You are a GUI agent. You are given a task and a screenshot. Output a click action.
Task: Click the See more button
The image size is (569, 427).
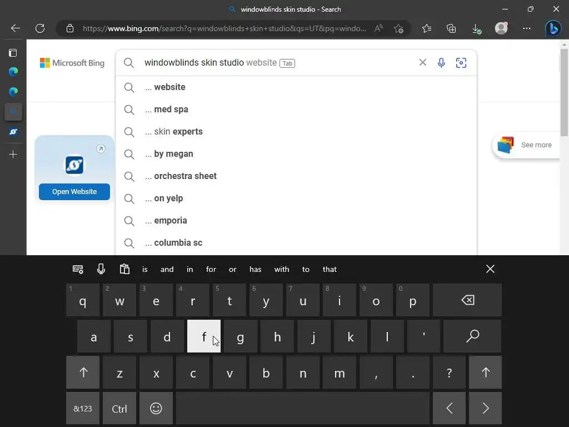526,145
